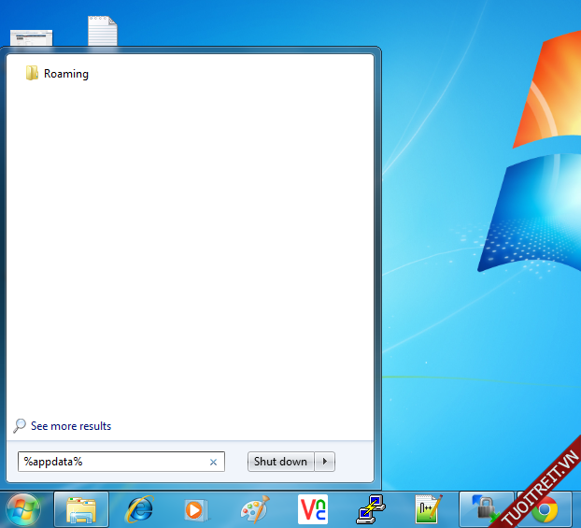581x528 pixels.
Task: Launch Internet Explorer from the taskbar
Action: 140,509
